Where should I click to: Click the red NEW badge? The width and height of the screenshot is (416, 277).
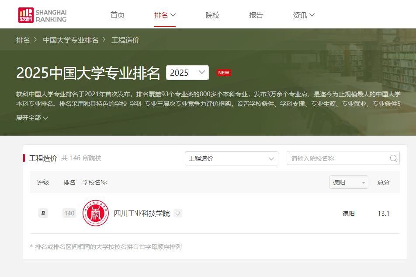[224, 73]
